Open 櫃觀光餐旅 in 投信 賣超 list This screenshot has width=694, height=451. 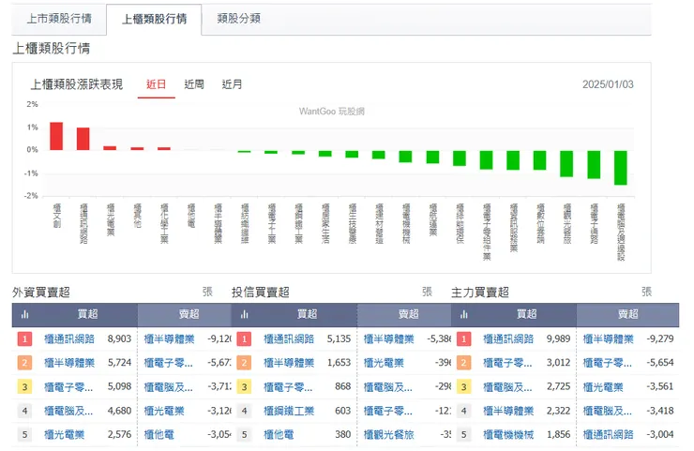tap(389, 435)
